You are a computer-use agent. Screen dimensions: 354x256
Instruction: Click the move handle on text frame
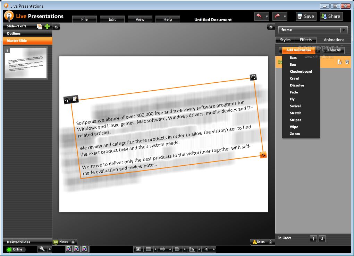pyautogui.click(x=68, y=100)
